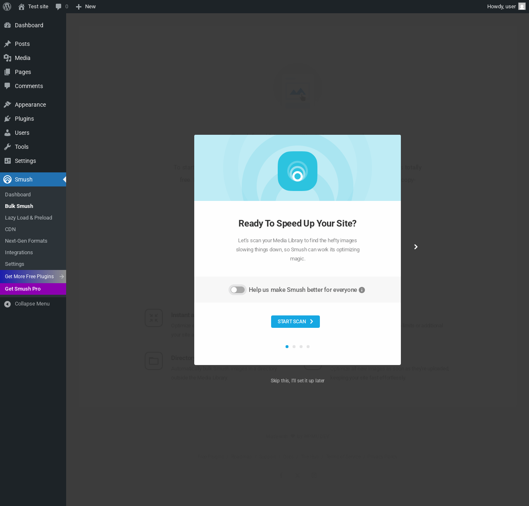Viewport: 529px width, 506px height.
Task: Click the info icon beside the usage toggle
Action: (x=362, y=290)
